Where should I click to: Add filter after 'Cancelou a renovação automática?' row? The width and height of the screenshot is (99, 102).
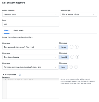[76, 67]
